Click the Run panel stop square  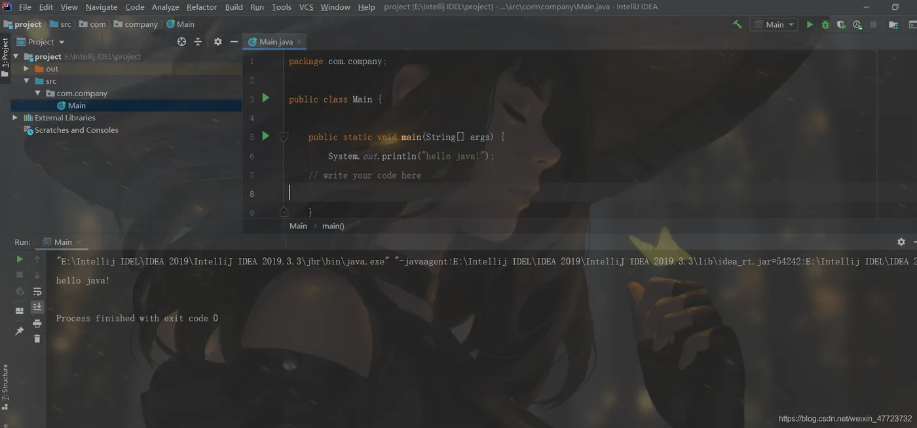coord(20,275)
